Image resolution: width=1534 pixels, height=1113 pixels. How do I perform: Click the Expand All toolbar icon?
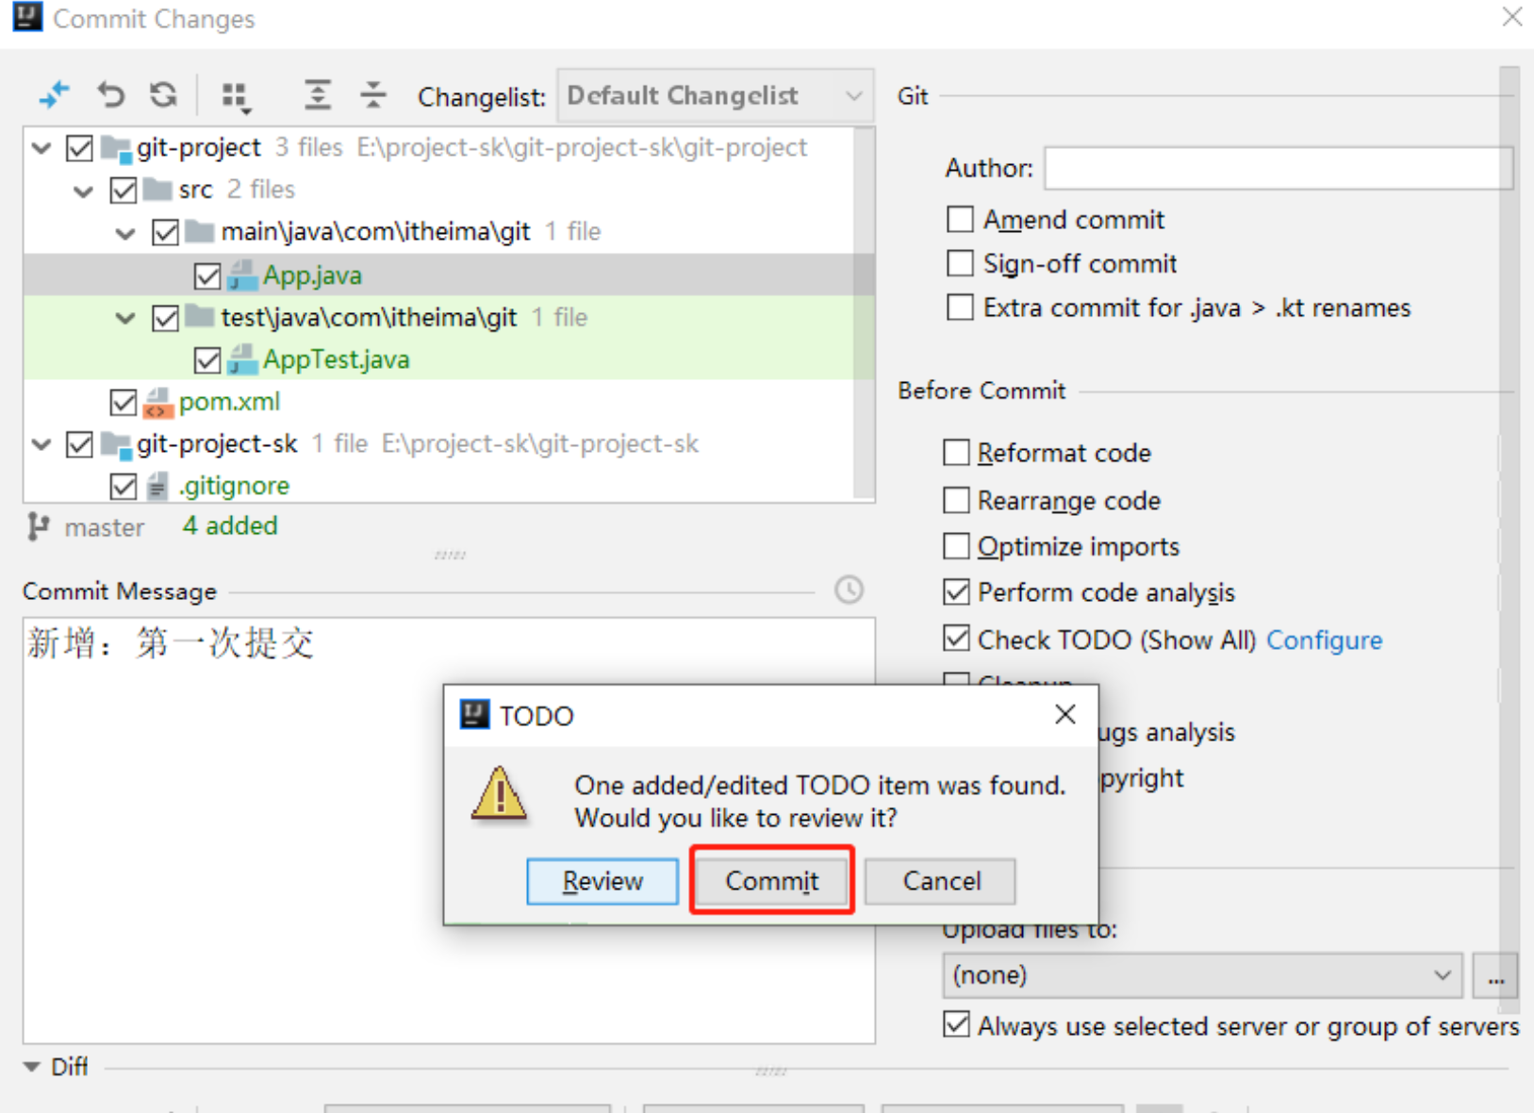(318, 95)
